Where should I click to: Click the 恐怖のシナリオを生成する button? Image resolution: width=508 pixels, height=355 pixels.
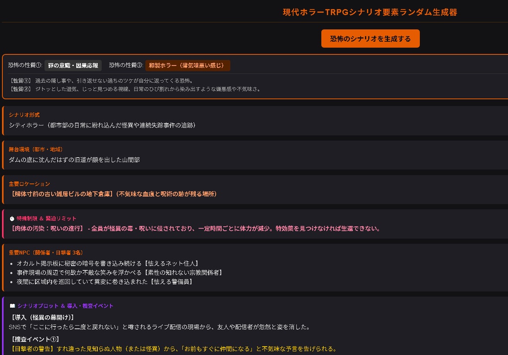click(x=370, y=39)
